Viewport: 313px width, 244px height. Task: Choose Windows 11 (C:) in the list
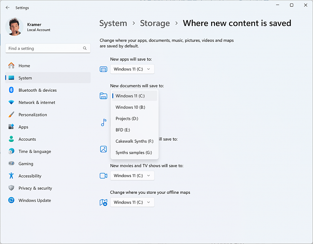134,96
